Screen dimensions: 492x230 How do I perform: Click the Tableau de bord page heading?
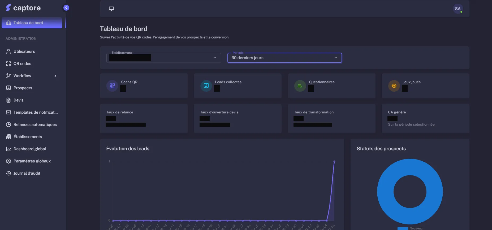123,29
